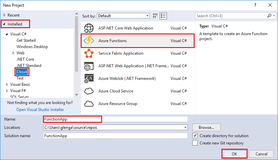Close the New Project dialog
Image resolution: width=278 pixels, height=160 pixels.
[270, 5]
